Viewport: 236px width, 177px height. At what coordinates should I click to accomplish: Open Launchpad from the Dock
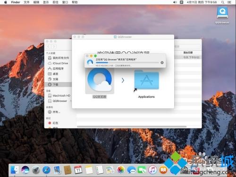pyautogui.click(x=36, y=170)
